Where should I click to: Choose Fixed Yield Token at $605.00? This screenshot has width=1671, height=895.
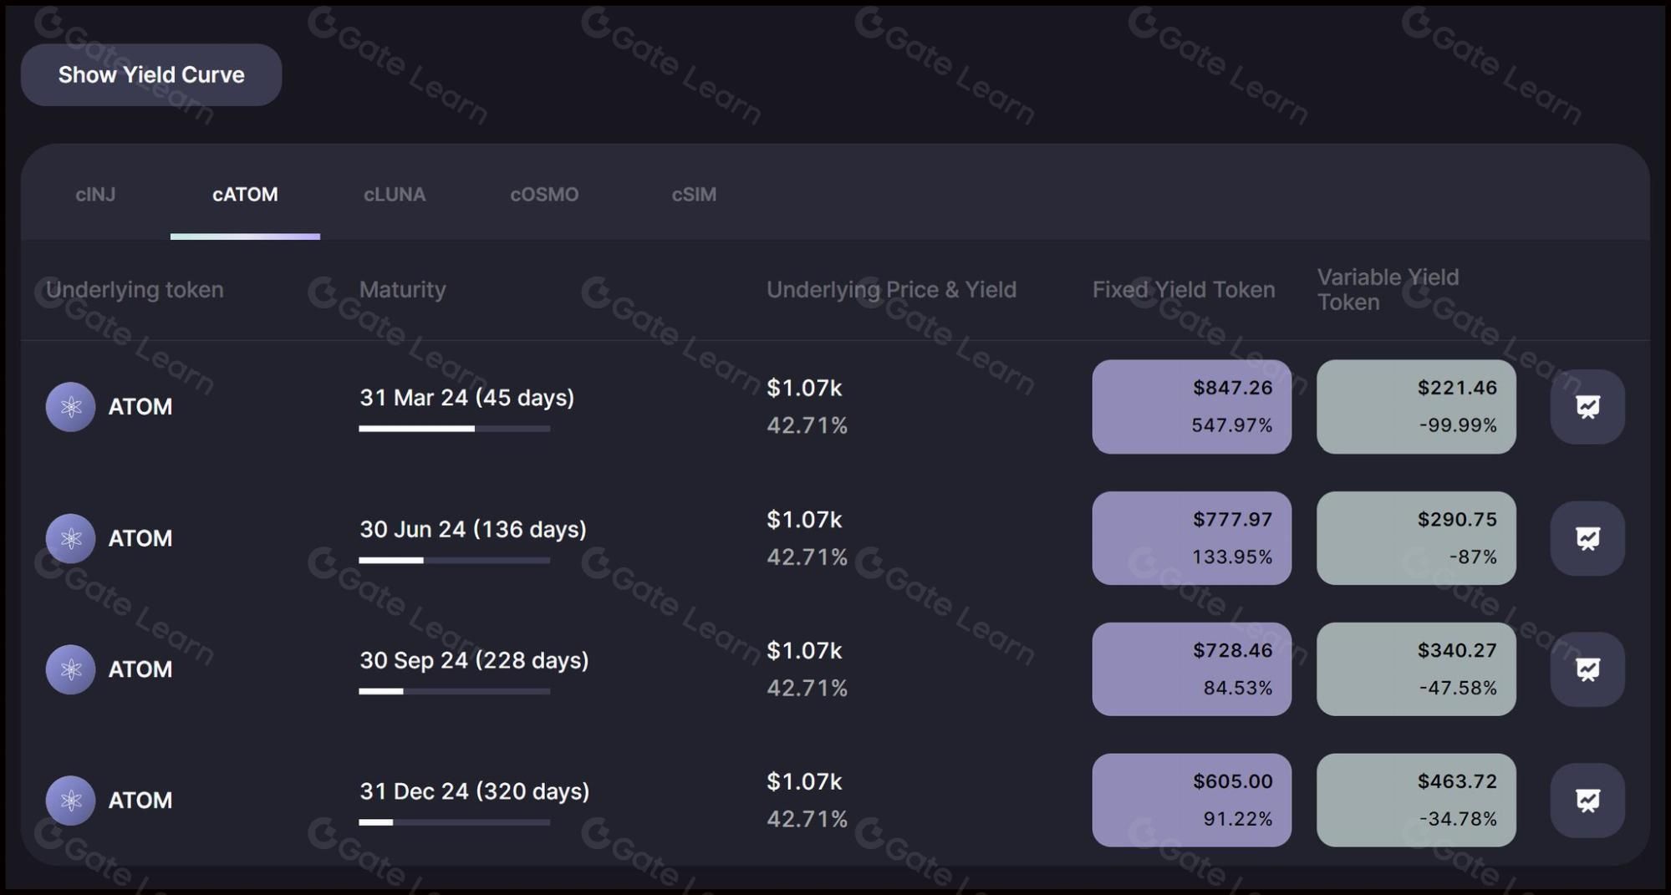(x=1191, y=801)
